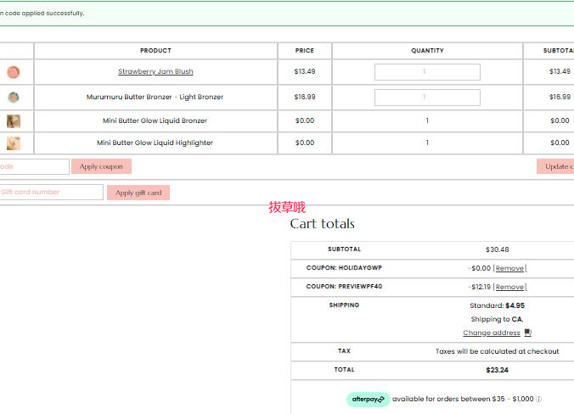The image size is (574, 414).
Task: Click the Mini Butter Glow Liquid Bronzer thumbnail
Action: click(14, 121)
